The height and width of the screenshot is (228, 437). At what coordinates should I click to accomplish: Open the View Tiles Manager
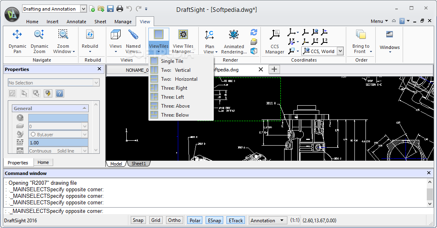pos(183,42)
